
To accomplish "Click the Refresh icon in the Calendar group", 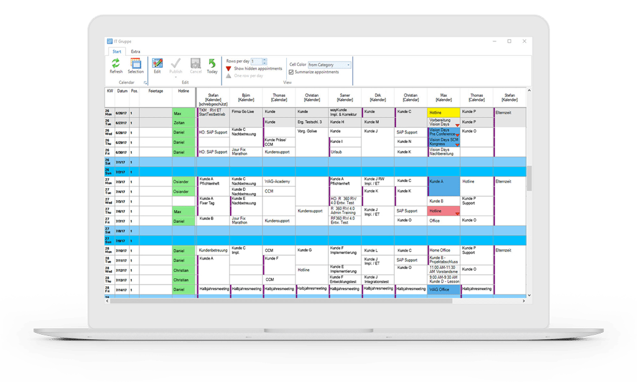I will (x=116, y=62).
